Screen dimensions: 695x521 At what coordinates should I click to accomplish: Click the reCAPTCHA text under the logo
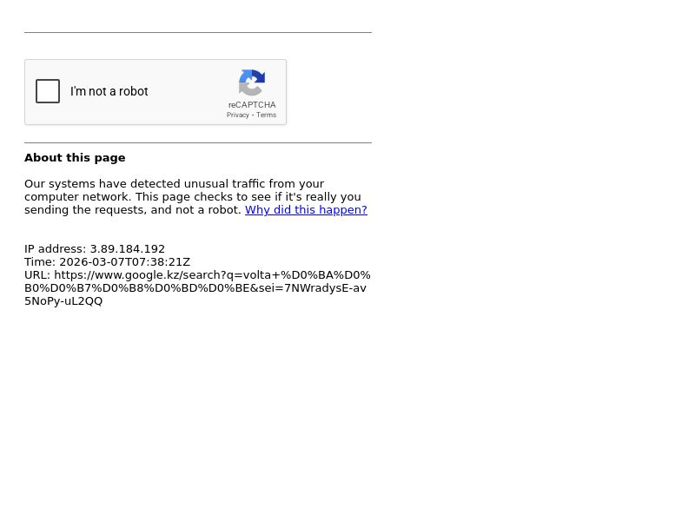(252, 104)
